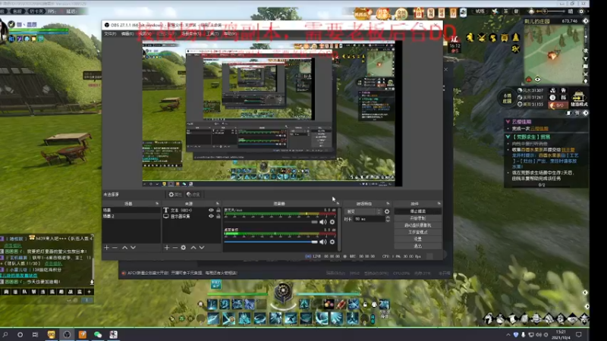Open Properties button above the docks
This screenshot has width=607, height=341.
(175, 195)
